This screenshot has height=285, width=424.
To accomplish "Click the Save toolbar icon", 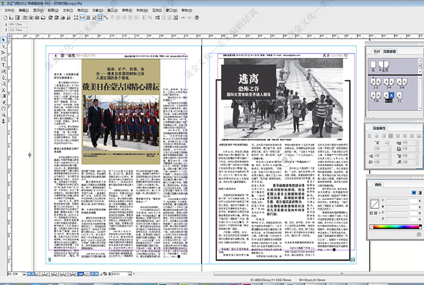I will 18,18.
